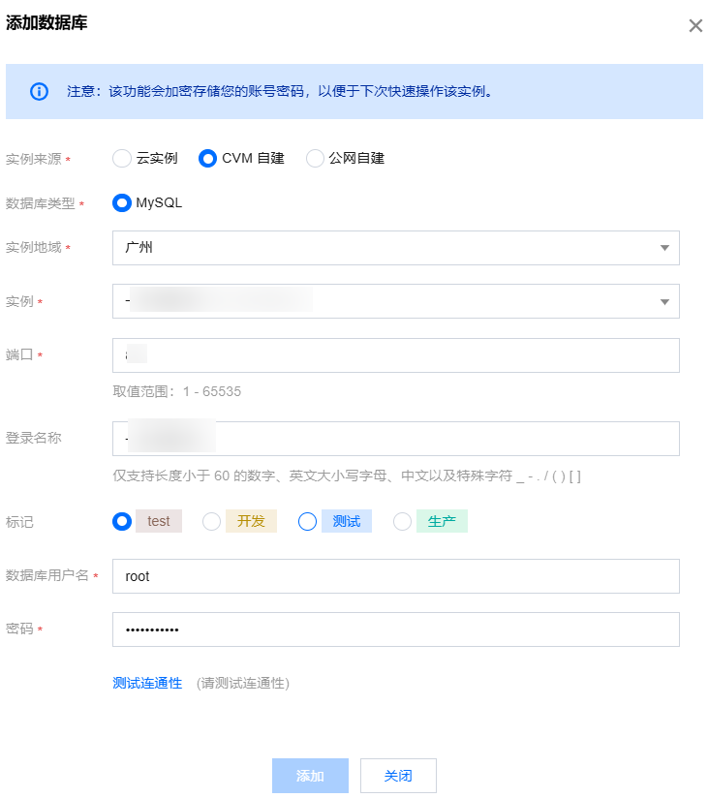Viewport: 708px width, 798px height.
Task: Select the 开发 tag radio button
Action: 211,521
